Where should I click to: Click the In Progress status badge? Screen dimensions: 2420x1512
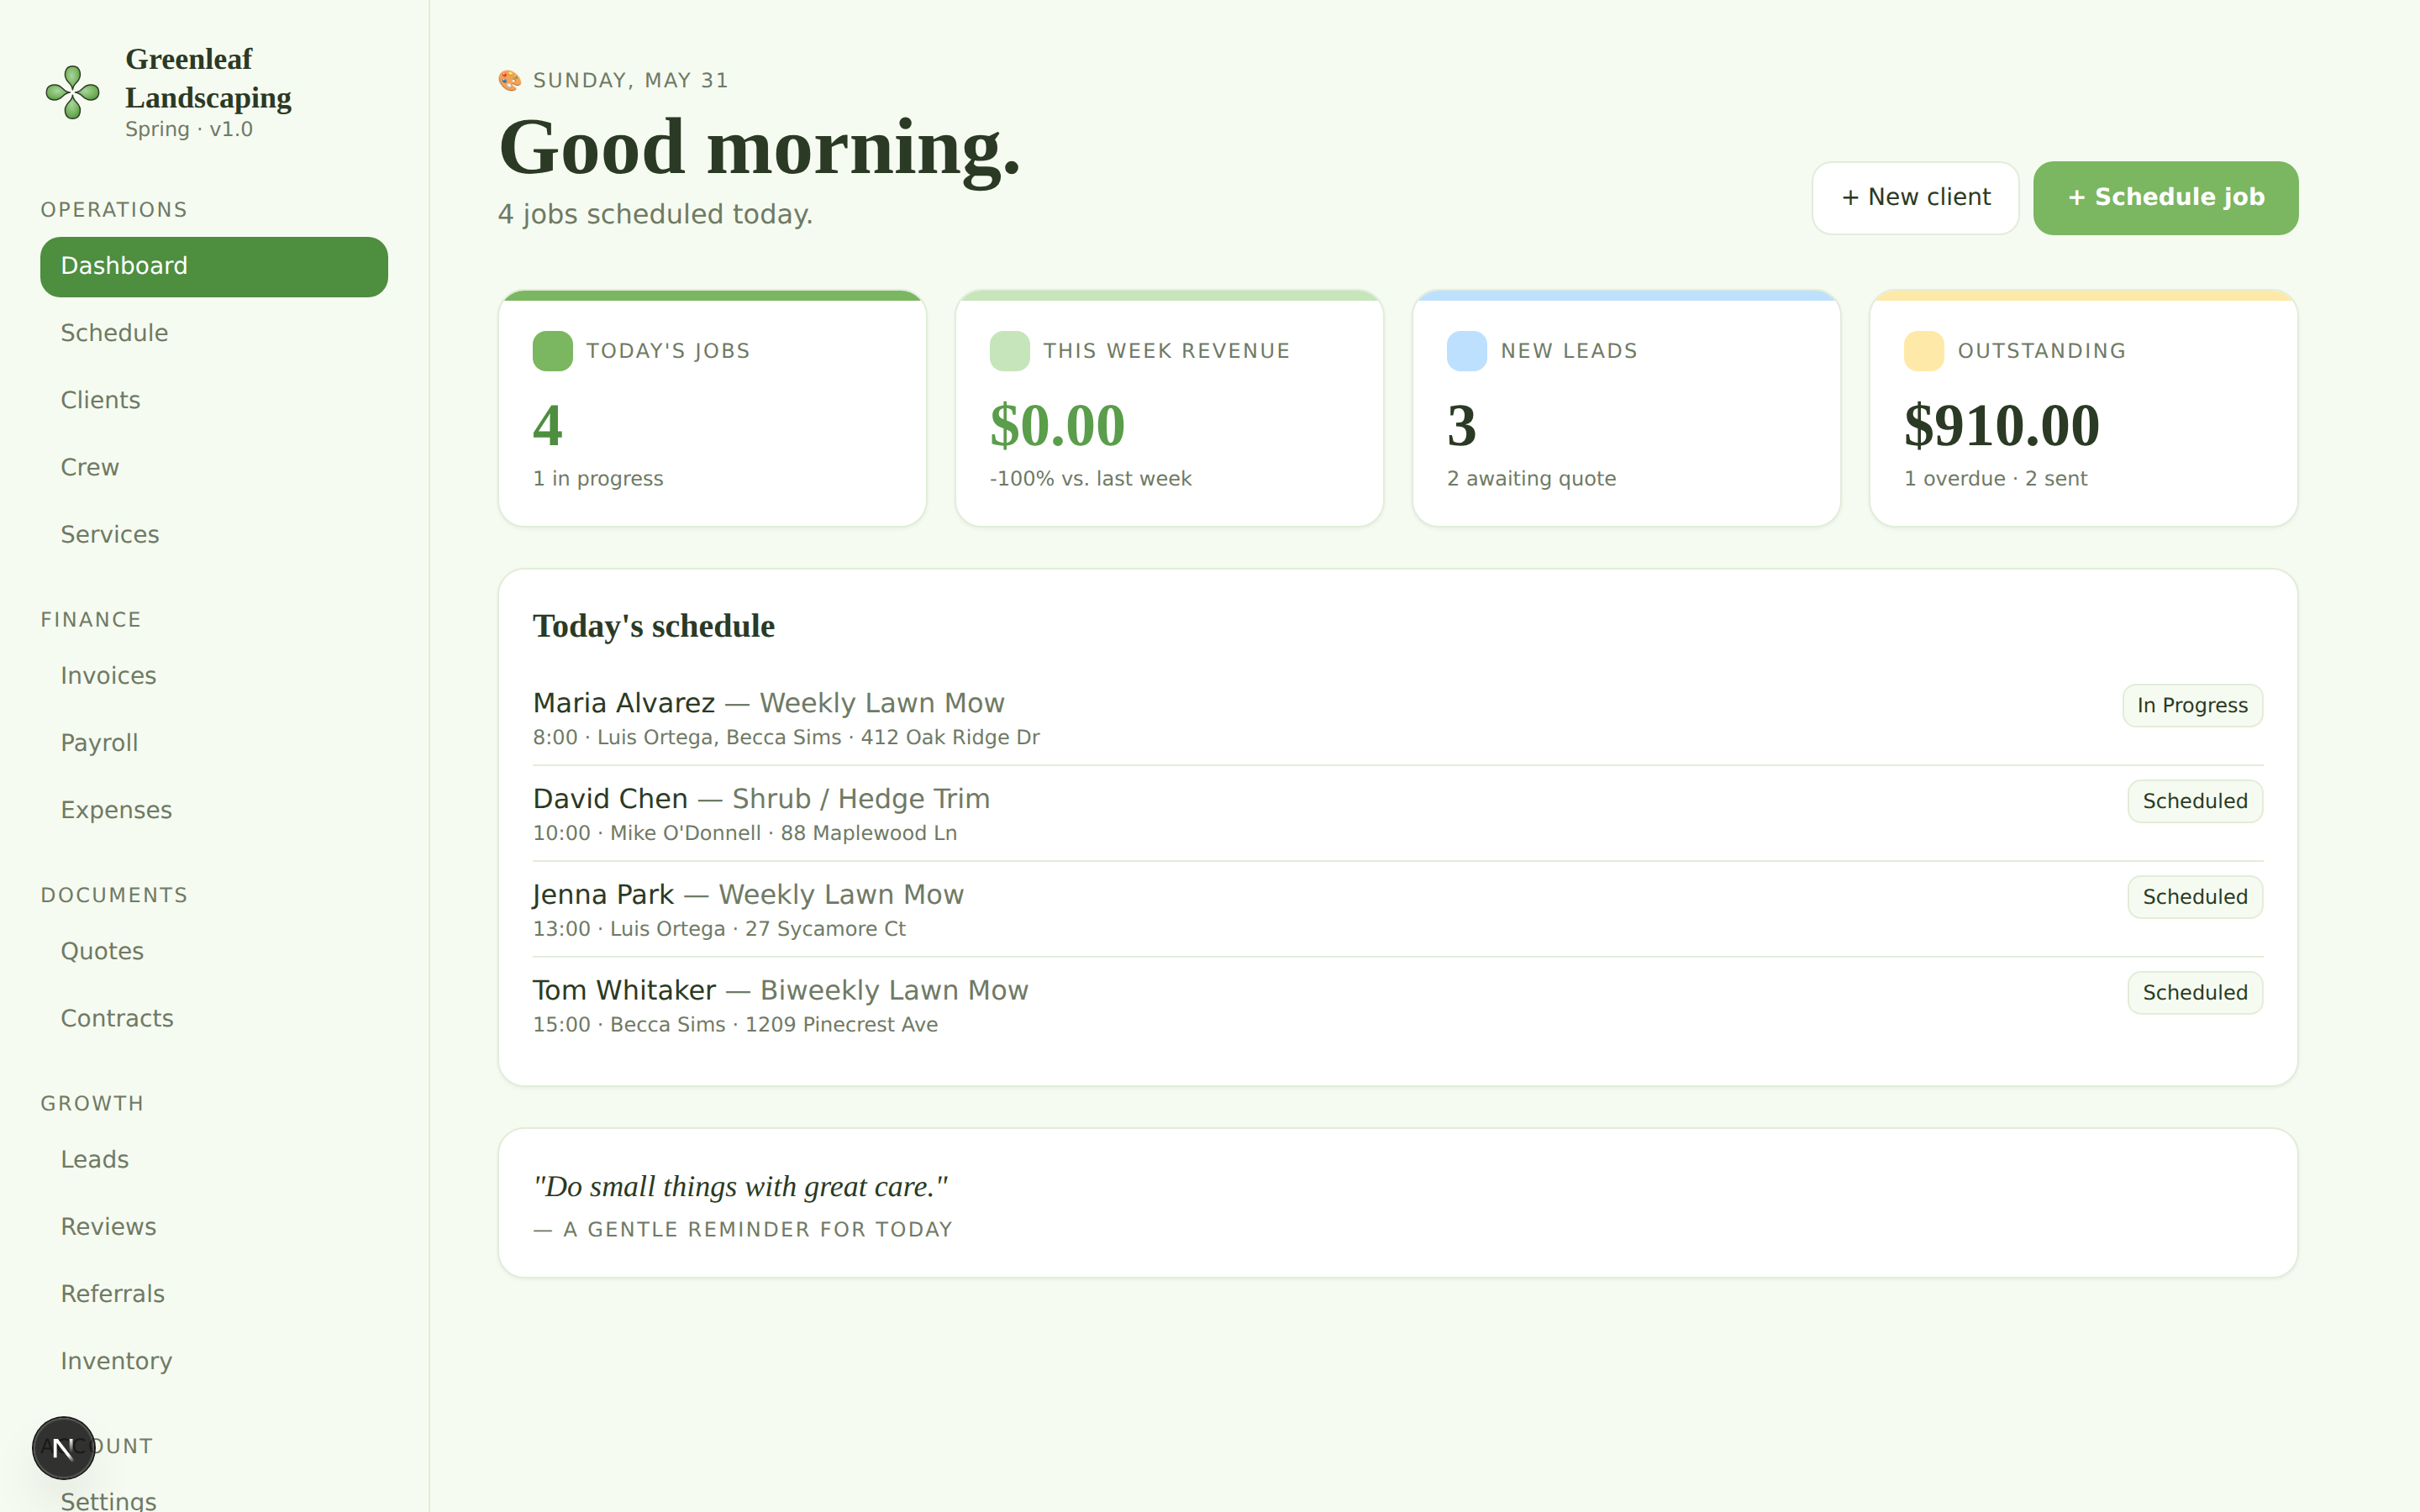coord(2192,706)
